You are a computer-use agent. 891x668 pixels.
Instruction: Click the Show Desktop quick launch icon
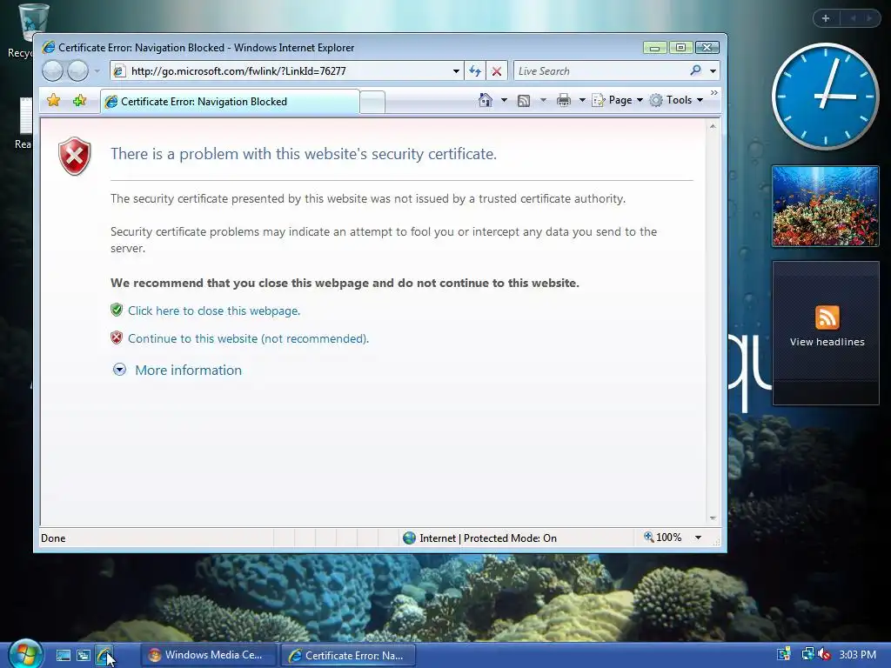click(63, 656)
